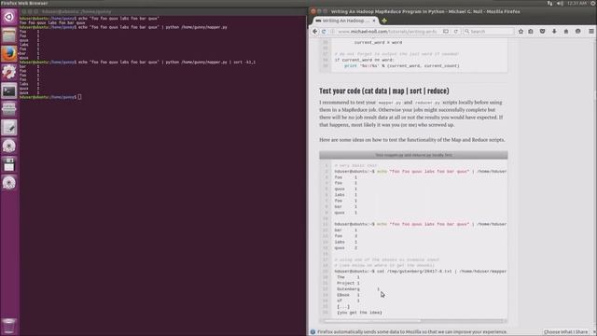Click the code block title bar on page
Viewport: 597px width, 336px height.
coord(413,155)
